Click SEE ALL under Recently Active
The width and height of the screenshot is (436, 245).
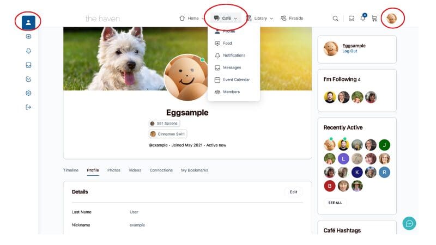pyautogui.click(x=335, y=203)
